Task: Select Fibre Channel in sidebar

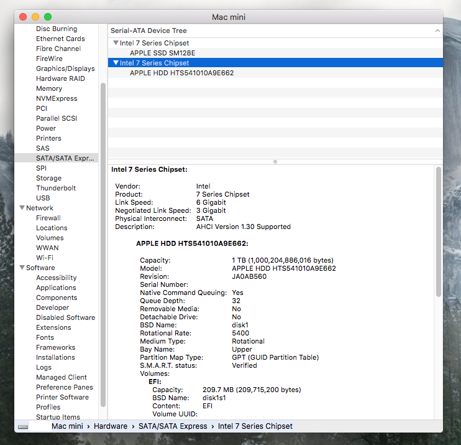Action: click(x=58, y=49)
